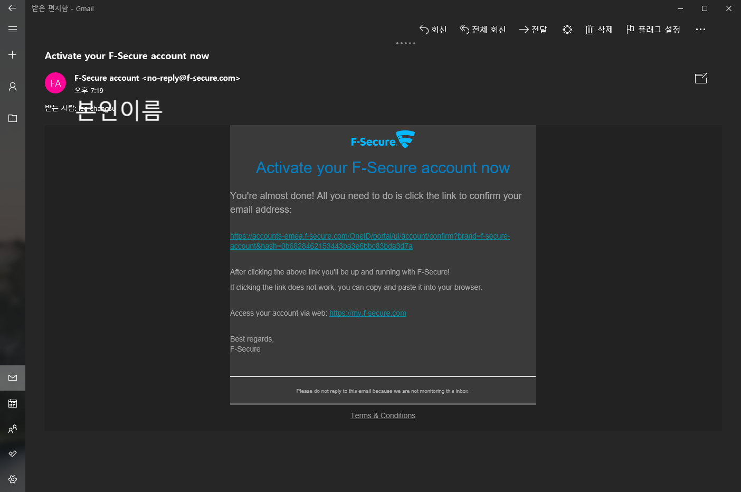Click the F-Secure logo in email

coord(383,140)
